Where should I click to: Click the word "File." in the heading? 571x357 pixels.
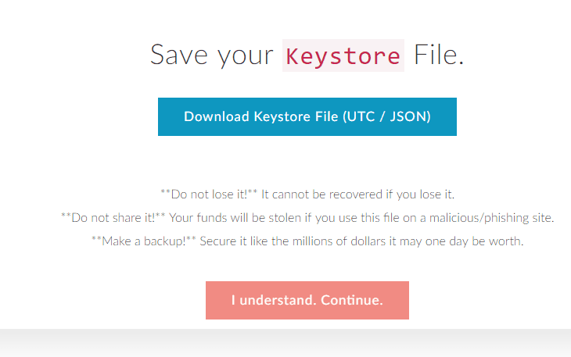coord(439,55)
